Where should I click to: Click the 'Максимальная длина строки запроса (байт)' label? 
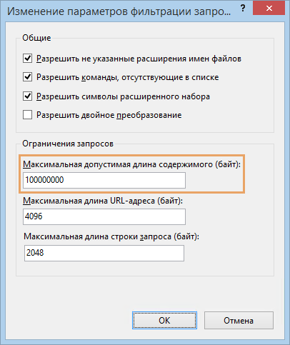click(x=111, y=237)
